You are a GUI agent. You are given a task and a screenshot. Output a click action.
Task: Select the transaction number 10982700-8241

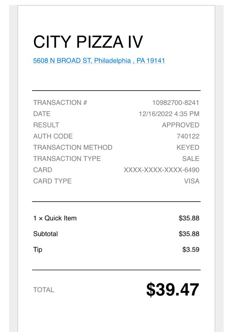175,103
